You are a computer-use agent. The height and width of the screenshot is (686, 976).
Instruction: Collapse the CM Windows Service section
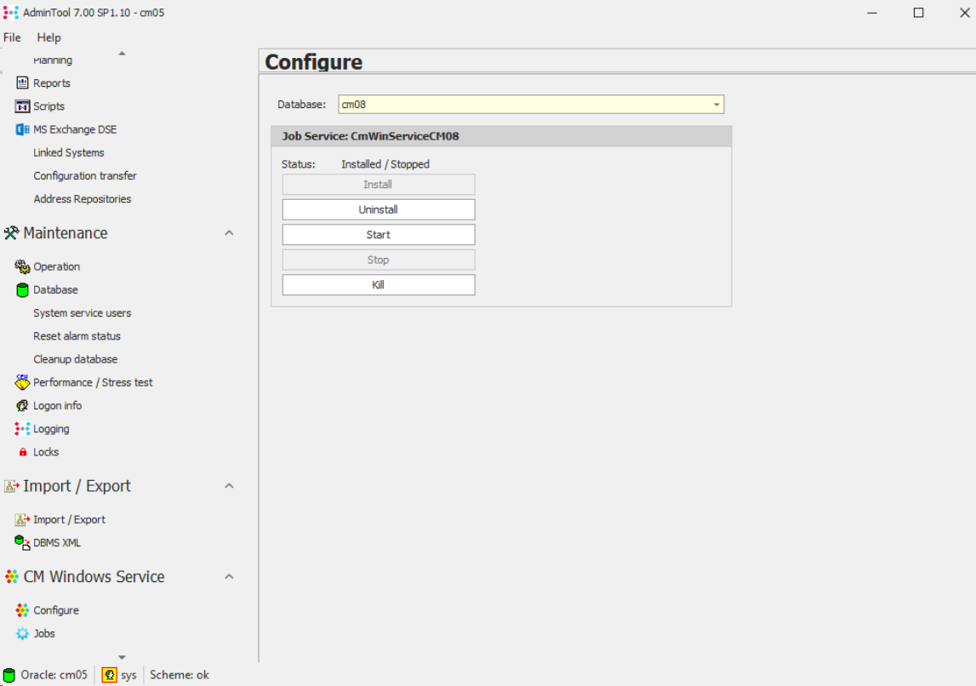[229, 576]
